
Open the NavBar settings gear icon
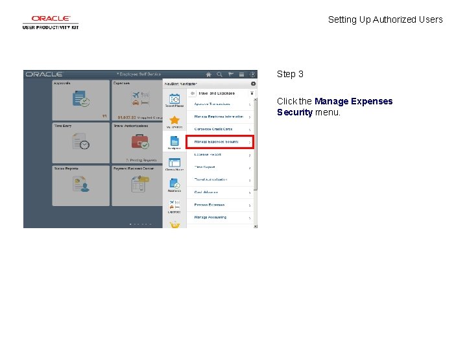[x=253, y=84]
